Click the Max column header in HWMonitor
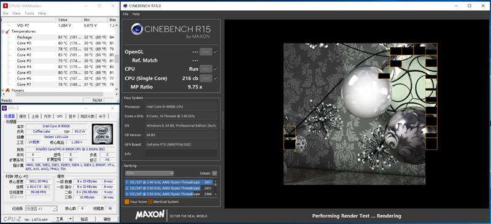491x224 pixels. pyautogui.click(x=113, y=20)
